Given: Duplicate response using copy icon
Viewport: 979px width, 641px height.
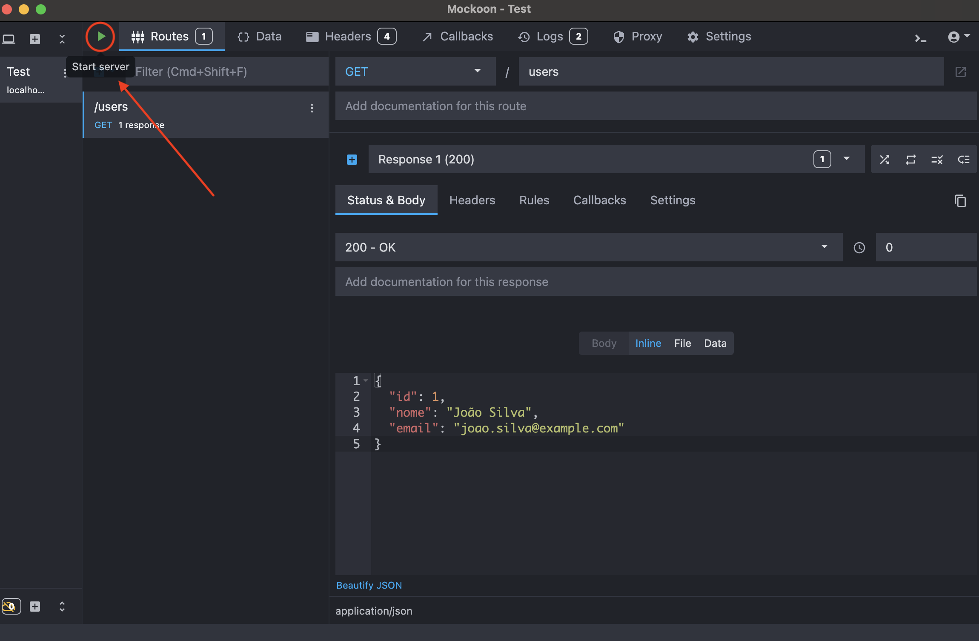Looking at the screenshot, I should point(960,200).
